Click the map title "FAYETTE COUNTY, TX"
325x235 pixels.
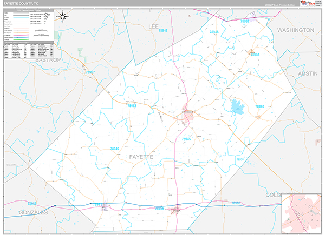pyautogui.click(x=21, y=4)
